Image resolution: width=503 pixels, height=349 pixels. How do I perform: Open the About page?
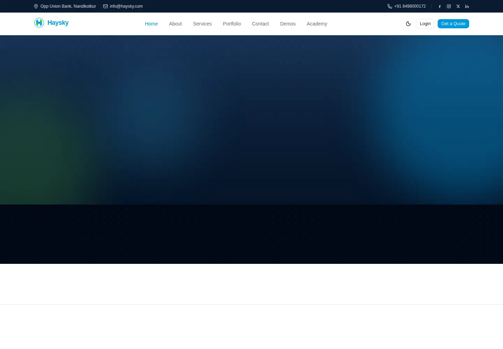(175, 24)
